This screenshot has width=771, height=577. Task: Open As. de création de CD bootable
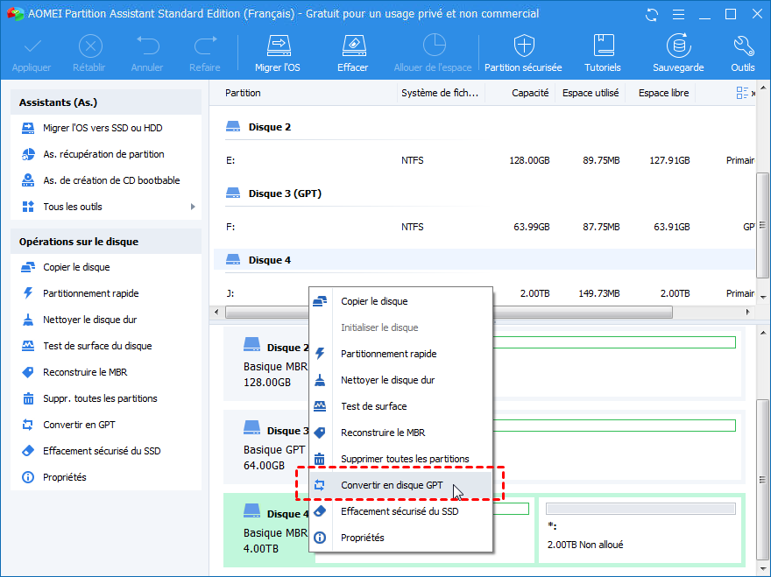click(111, 180)
